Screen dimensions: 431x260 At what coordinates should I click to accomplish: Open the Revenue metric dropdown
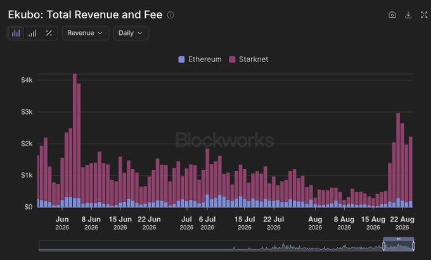pyautogui.click(x=85, y=33)
